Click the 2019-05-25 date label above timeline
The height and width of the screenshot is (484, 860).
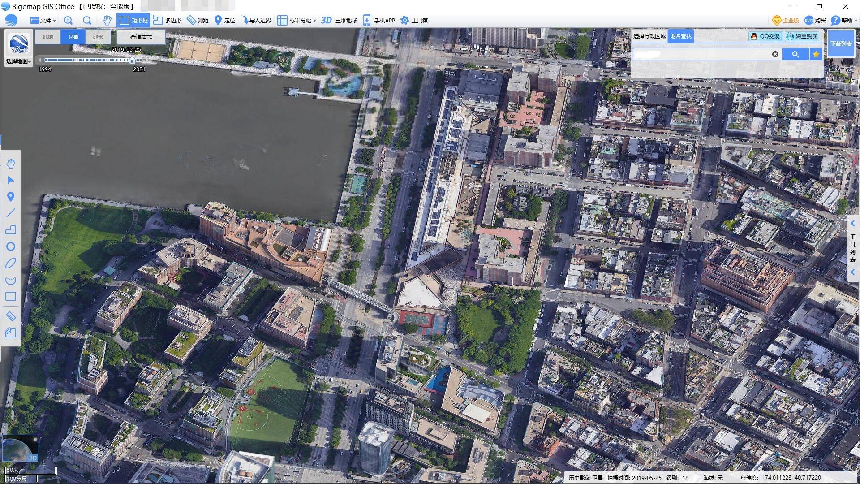[126, 50]
